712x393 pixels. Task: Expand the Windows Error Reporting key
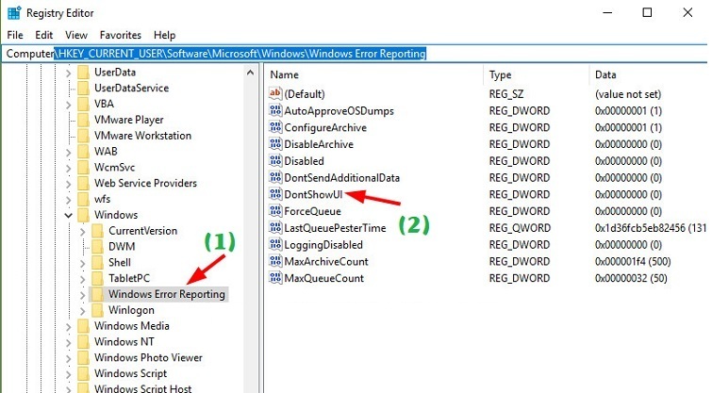(x=83, y=295)
